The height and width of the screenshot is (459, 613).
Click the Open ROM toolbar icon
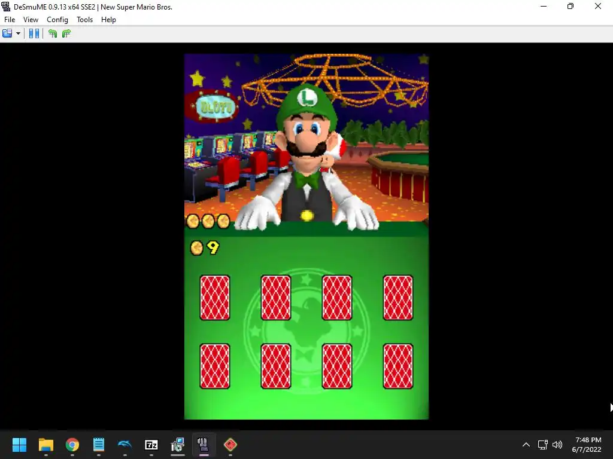click(7, 33)
